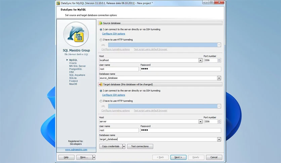281x163 pixels.
Task: Select direct/SSH connection for source database
Action: pos(101,29)
